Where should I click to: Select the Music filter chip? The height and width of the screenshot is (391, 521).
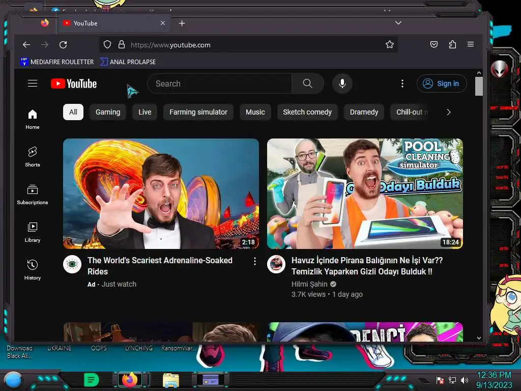point(255,112)
